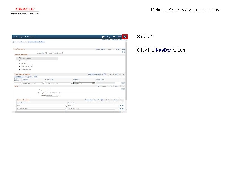The image size is (231, 173).
Task: Click the Field Label ID input
Action: (x=58, y=83)
